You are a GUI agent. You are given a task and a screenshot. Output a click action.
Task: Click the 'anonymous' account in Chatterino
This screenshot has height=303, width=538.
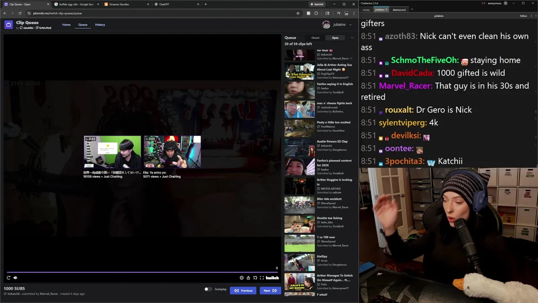pos(494,3)
